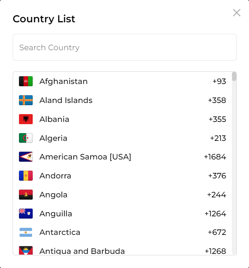The image size is (249, 268).
Task: Select Antigua and Barbuda entry
Action: [x=122, y=251]
